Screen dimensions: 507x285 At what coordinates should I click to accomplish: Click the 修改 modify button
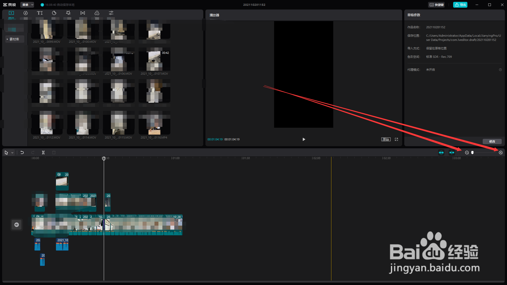[x=492, y=141]
